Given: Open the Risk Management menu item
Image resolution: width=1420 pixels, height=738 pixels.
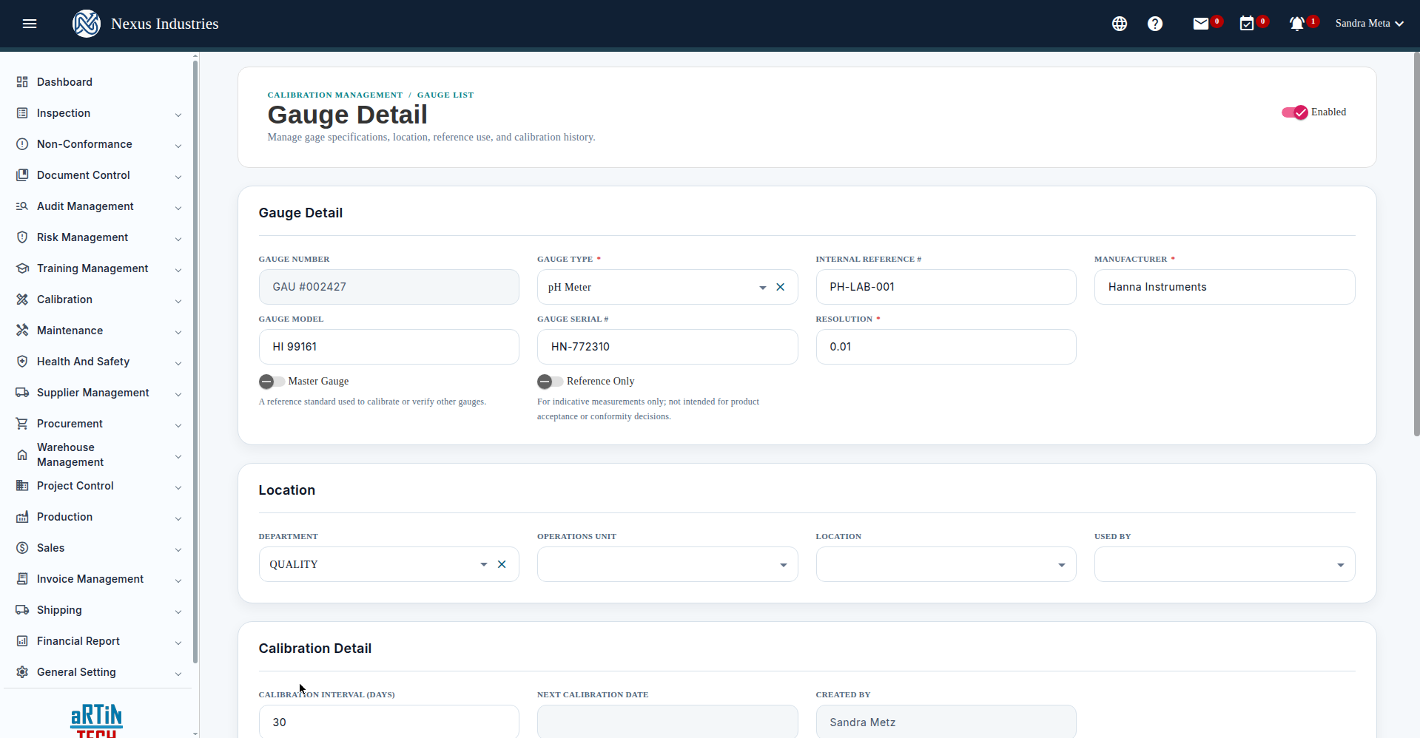Looking at the screenshot, I should (x=99, y=237).
